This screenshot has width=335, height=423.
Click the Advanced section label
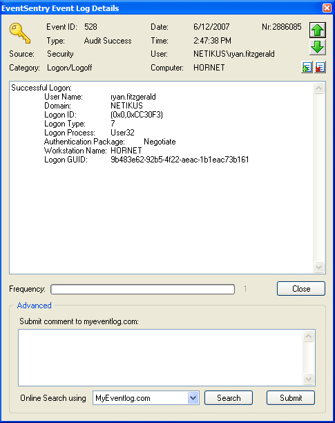tap(35, 305)
